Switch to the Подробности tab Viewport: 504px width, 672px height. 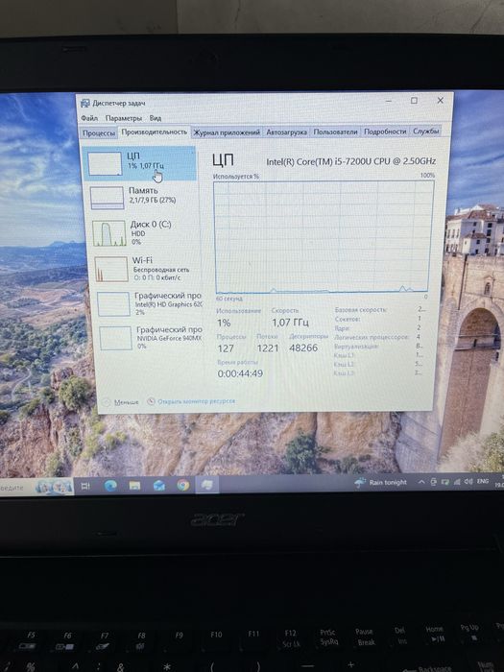[385, 132]
